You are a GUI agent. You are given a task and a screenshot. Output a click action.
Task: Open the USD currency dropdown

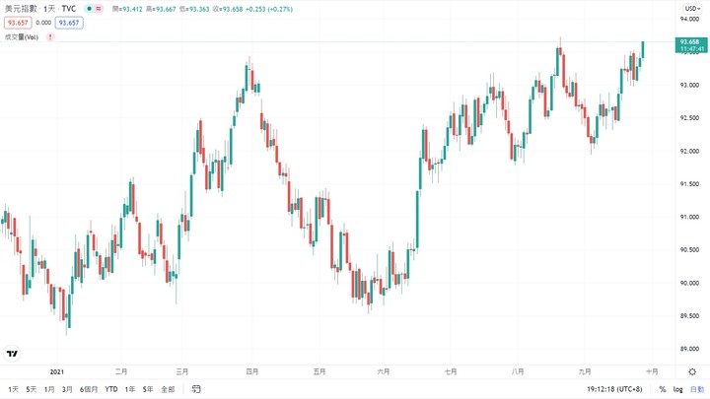click(692, 9)
